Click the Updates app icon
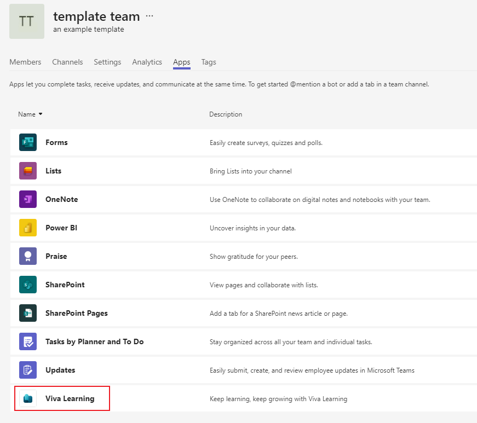Viewport: 477px width, 423px height. coord(28,370)
